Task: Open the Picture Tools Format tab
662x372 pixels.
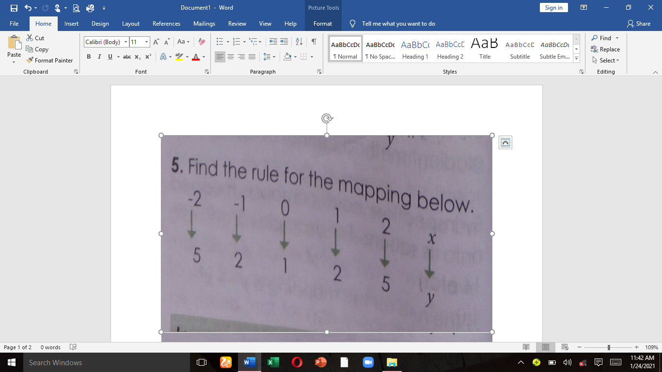Action: [322, 23]
